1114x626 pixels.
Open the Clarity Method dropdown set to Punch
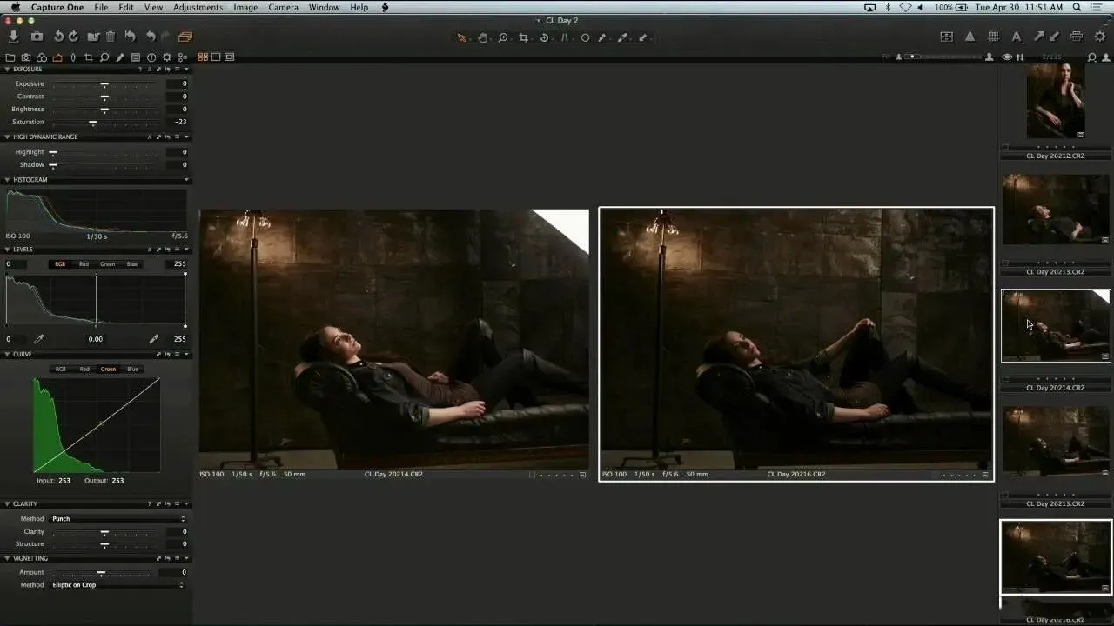(x=117, y=519)
